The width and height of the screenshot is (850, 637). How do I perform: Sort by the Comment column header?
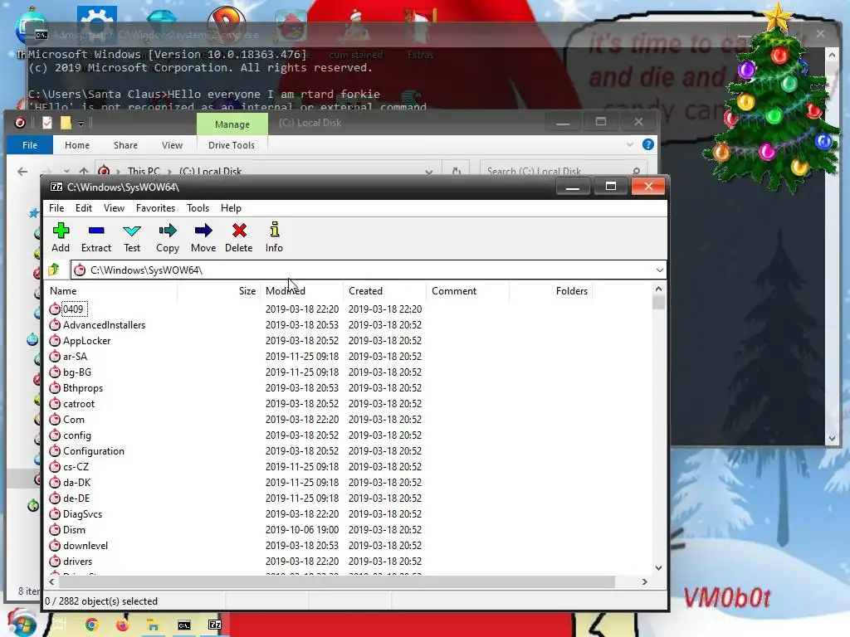(468, 291)
